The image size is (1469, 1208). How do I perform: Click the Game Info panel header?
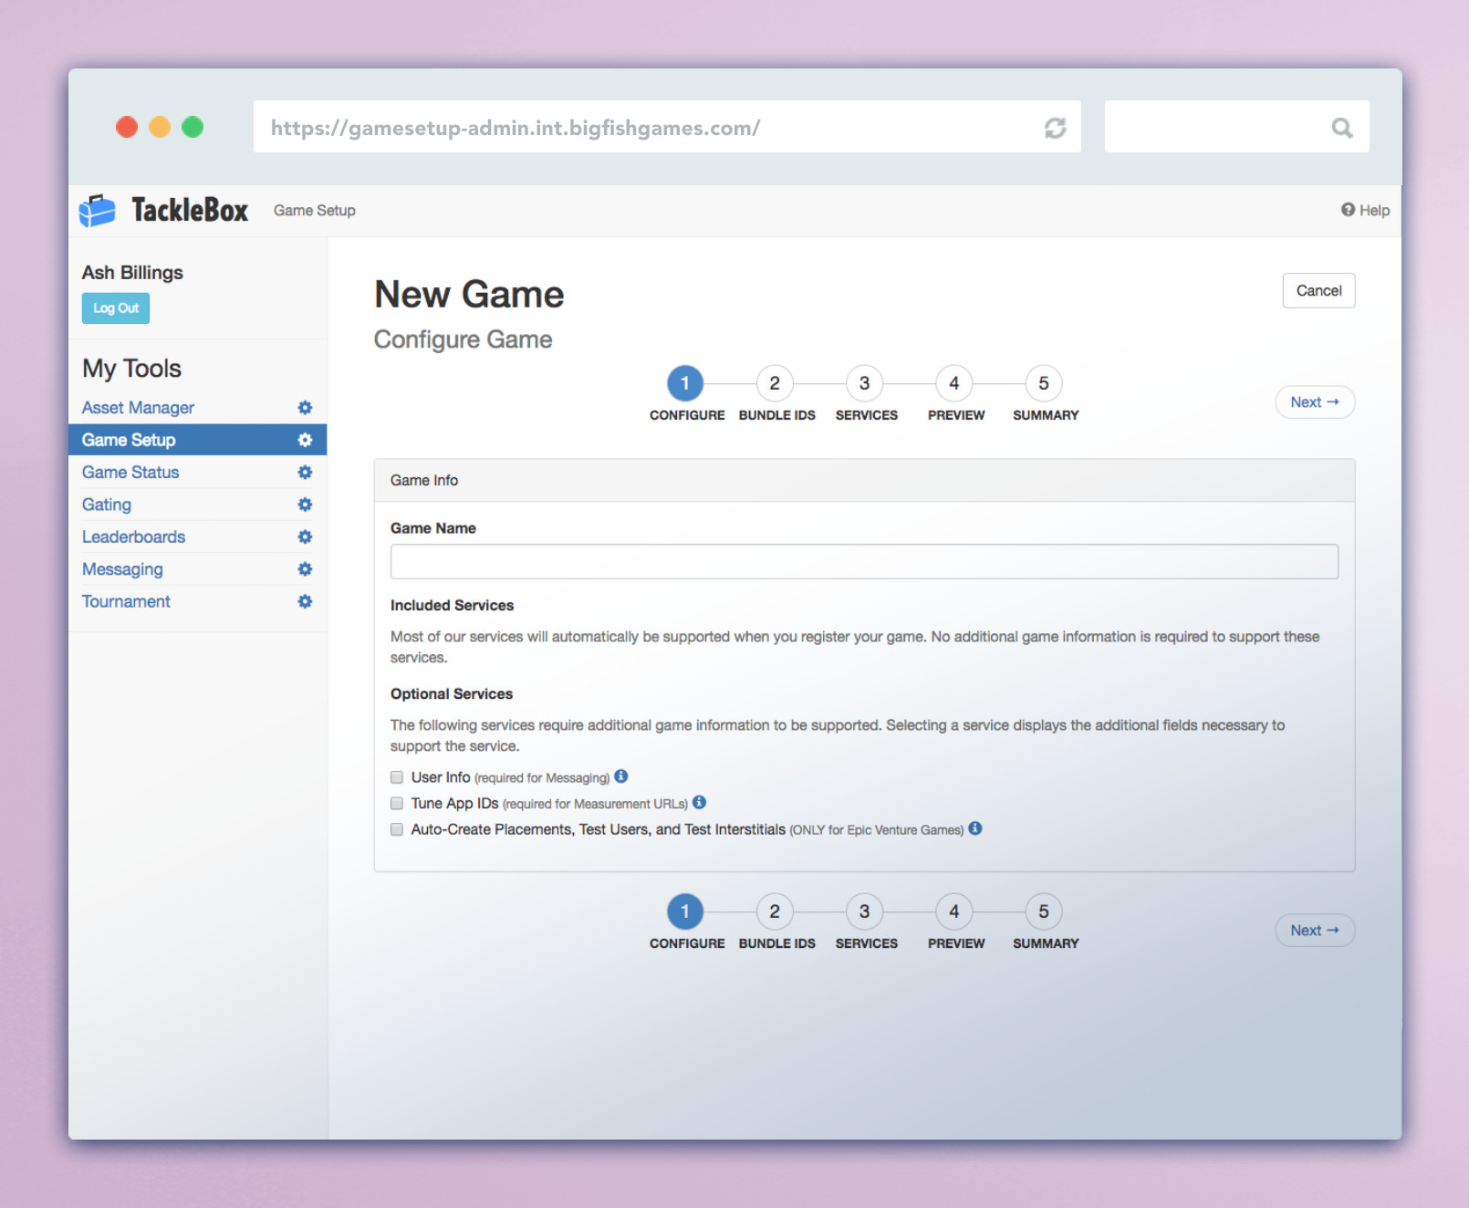(864, 481)
